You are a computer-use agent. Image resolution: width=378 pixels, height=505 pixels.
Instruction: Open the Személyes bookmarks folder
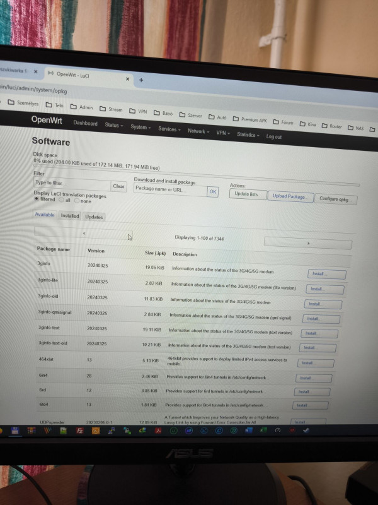point(23,103)
